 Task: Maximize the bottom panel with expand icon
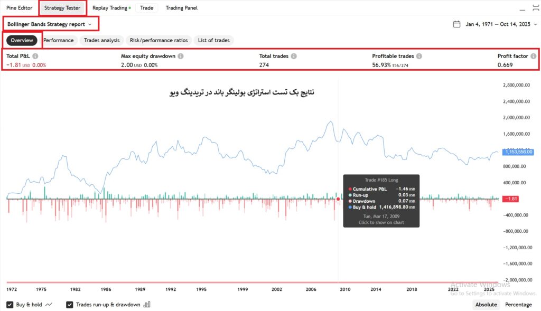pos(535,8)
